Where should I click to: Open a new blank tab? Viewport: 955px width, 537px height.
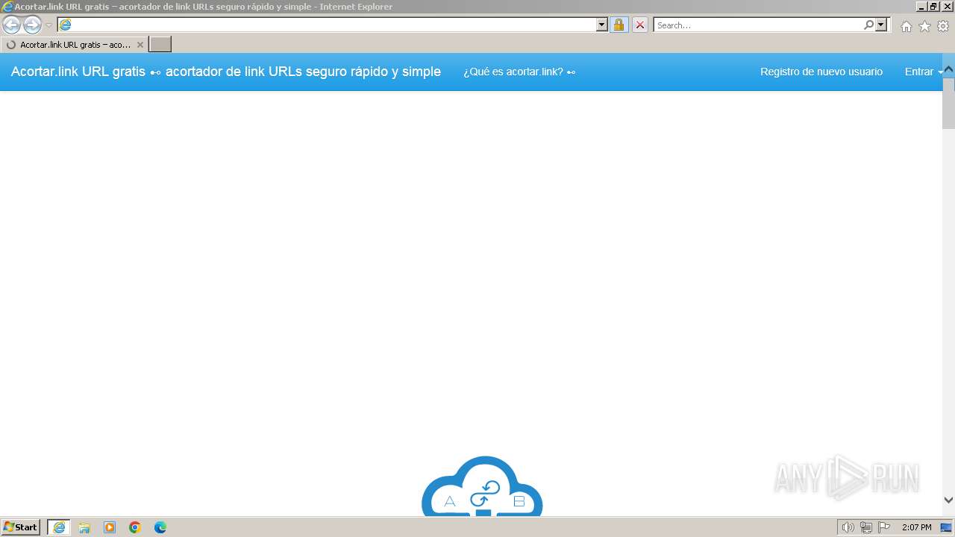[x=160, y=45]
